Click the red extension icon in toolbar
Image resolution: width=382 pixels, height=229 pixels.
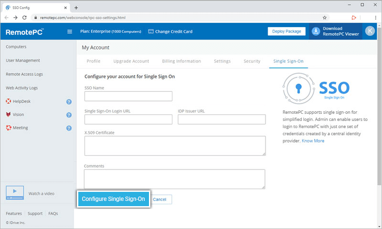[x=354, y=18]
